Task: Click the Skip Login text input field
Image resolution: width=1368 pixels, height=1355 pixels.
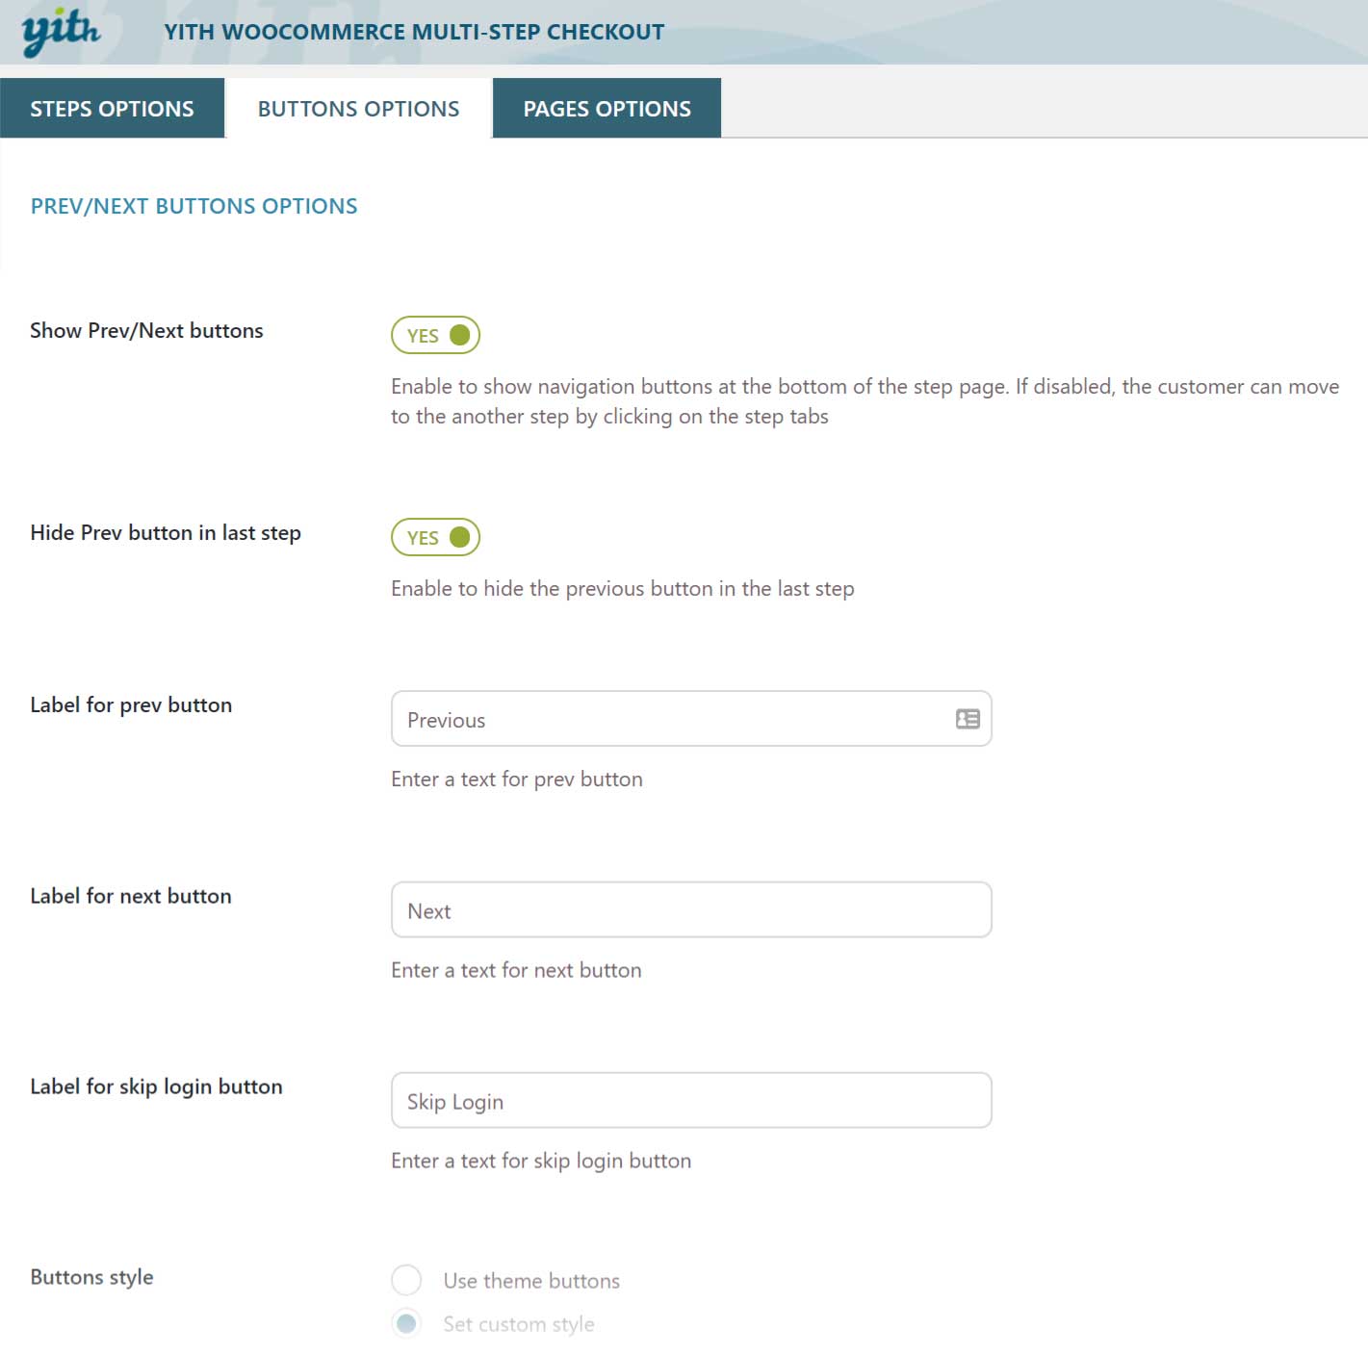Action: (690, 1101)
